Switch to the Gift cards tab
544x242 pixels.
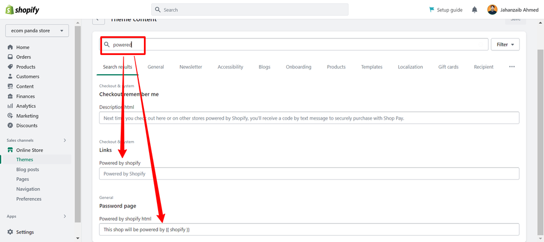[448, 67]
